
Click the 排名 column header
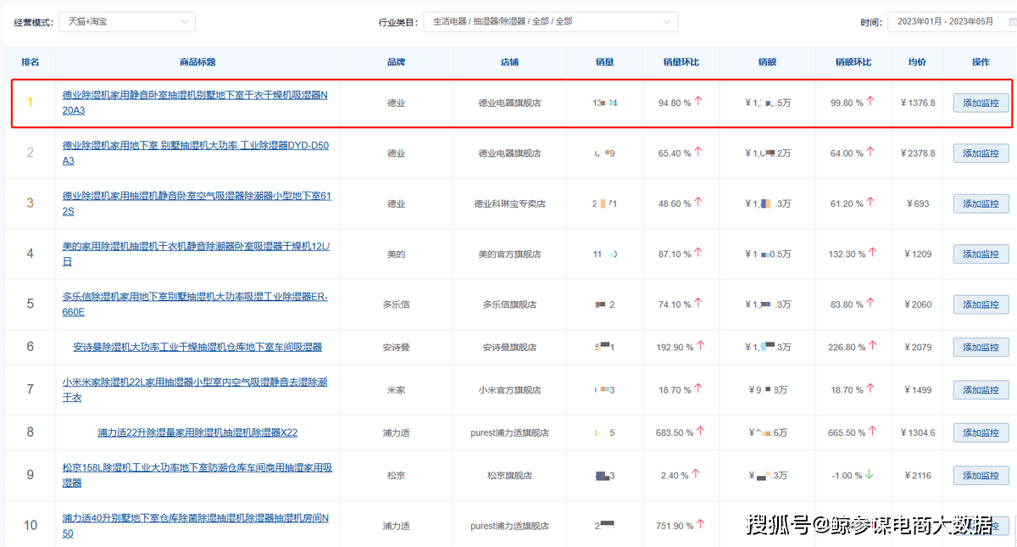31,62
